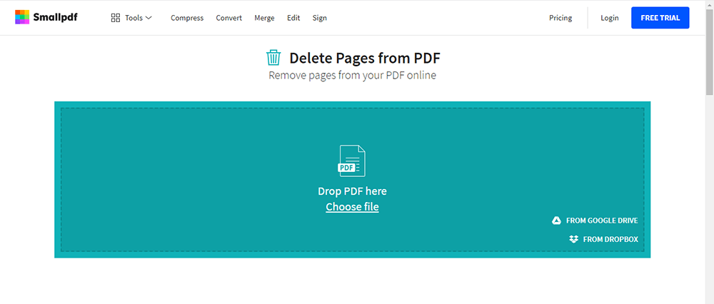This screenshot has height=304, width=714.
Task: Expand the Tools dropdown chevron
Action: (149, 18)
